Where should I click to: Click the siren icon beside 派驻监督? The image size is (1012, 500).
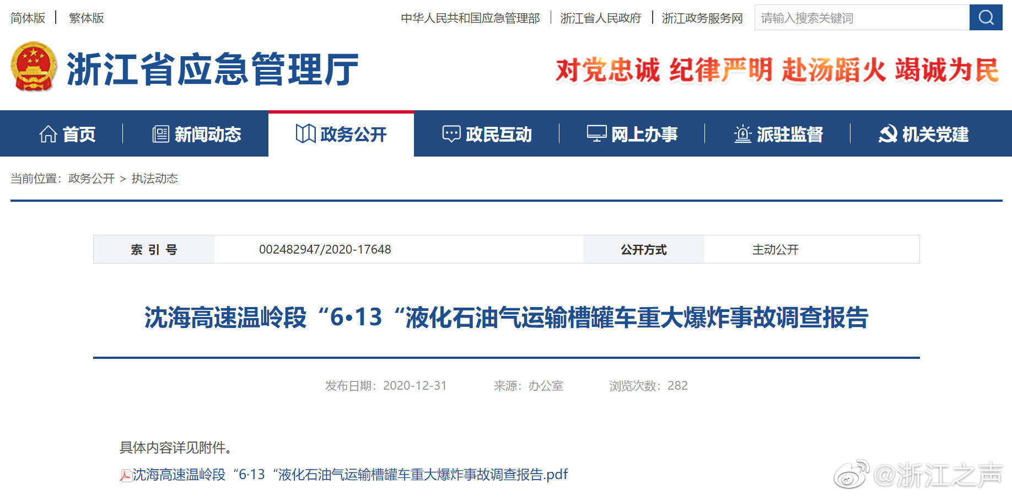coord(742,134)
